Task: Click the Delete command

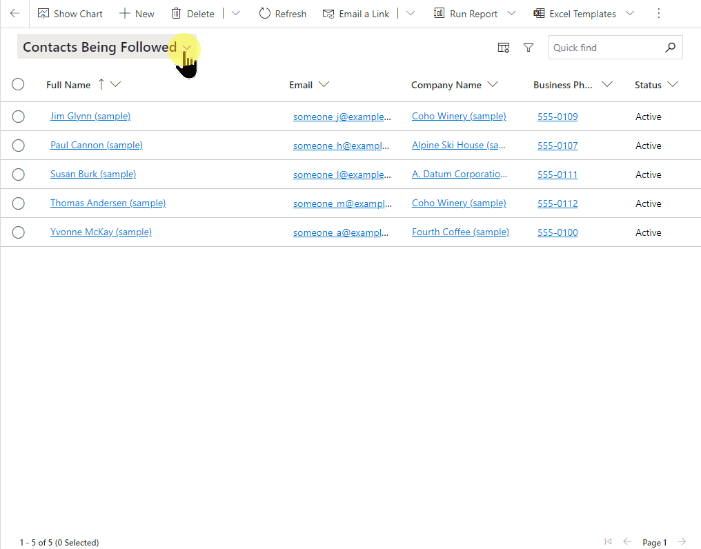Action: point(193,13)
